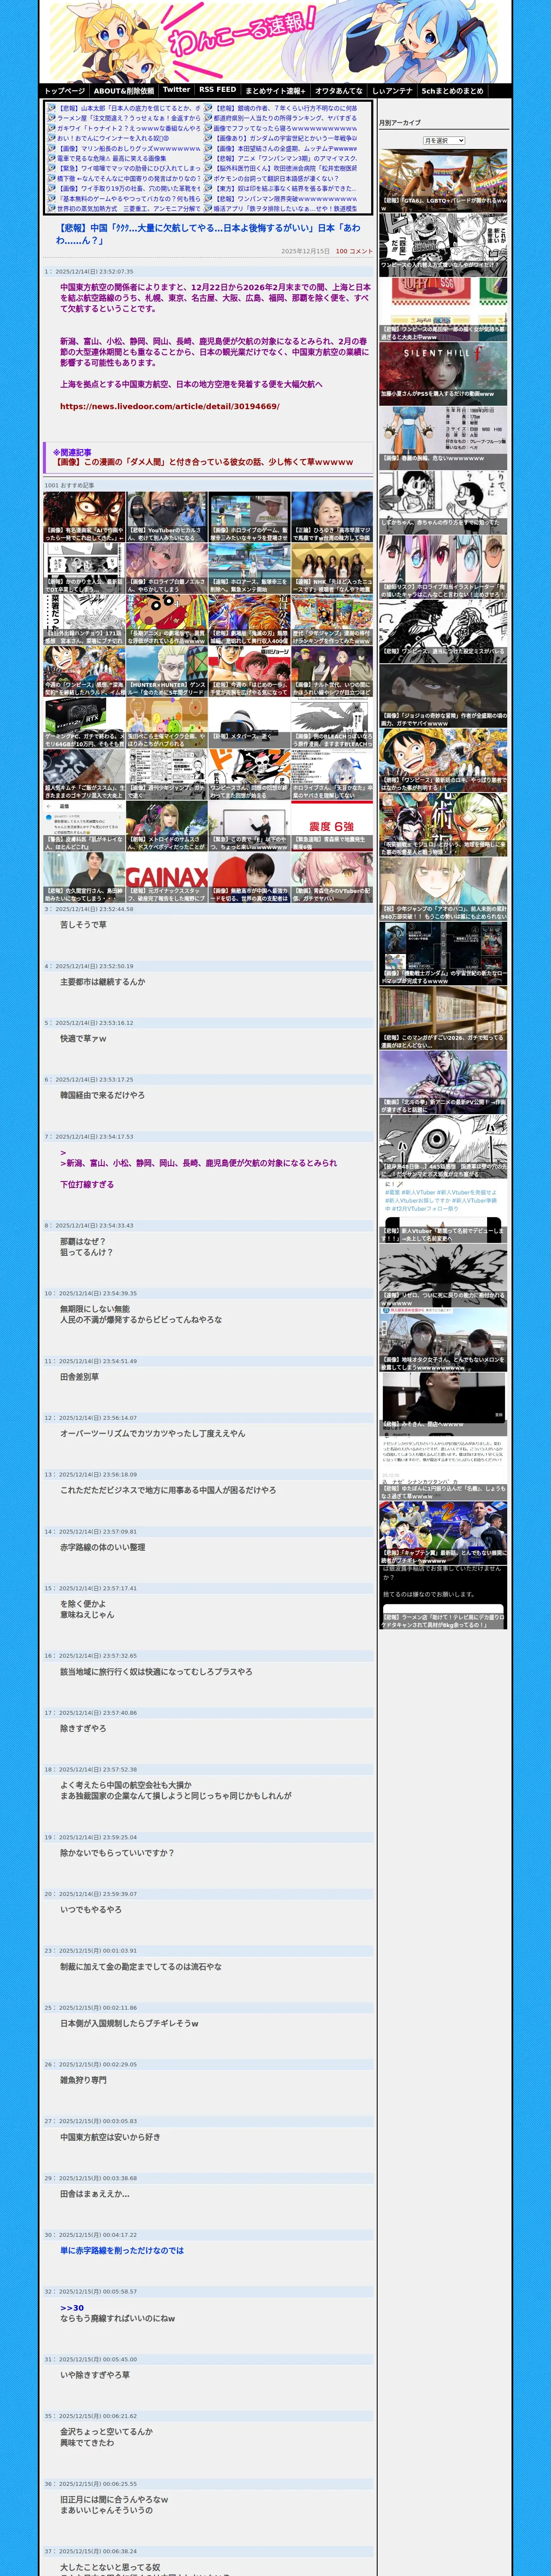551x2576 pixels.
Task: Click the Twitter nav item
Action: (176, 90)
